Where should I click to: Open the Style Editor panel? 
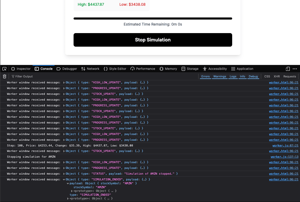[115, 69]
